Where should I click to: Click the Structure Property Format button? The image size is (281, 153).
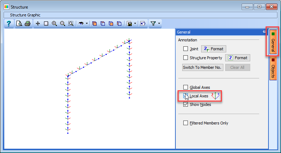238,58
